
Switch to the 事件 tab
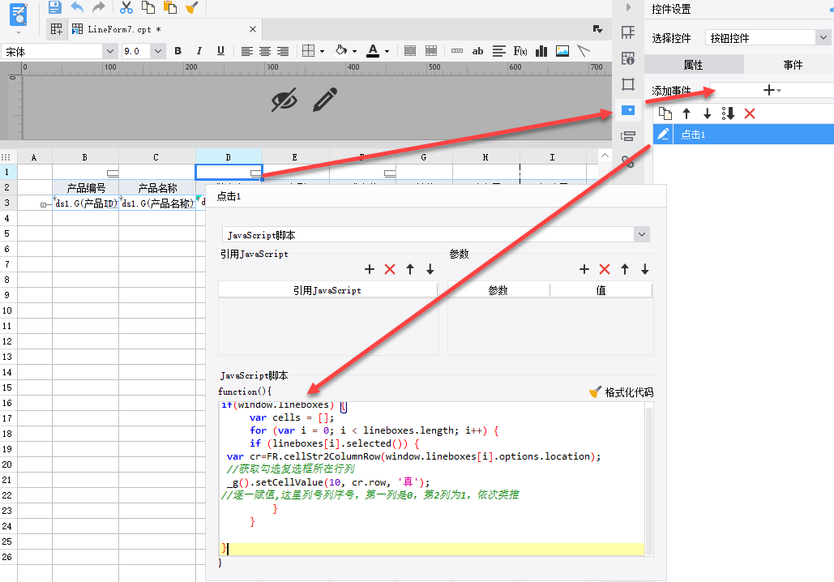(x=793, y=64)
